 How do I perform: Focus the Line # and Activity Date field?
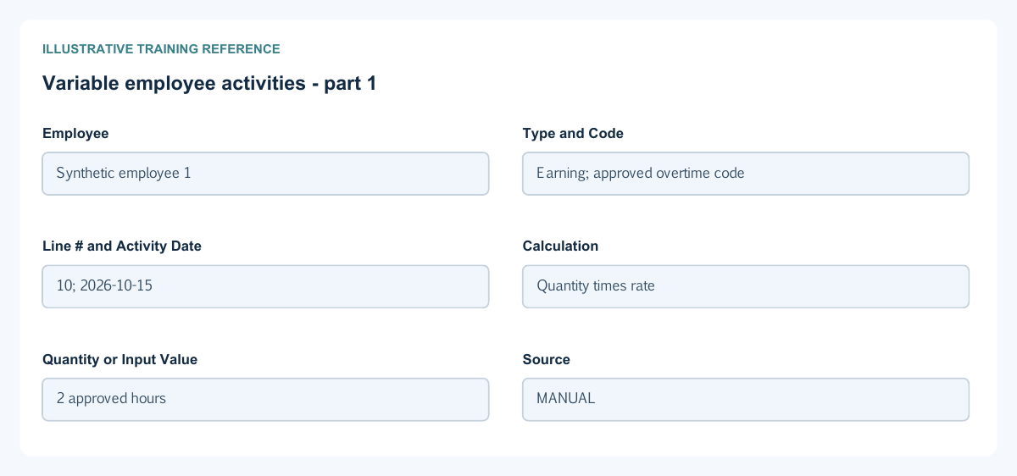[x=265, y=286]
